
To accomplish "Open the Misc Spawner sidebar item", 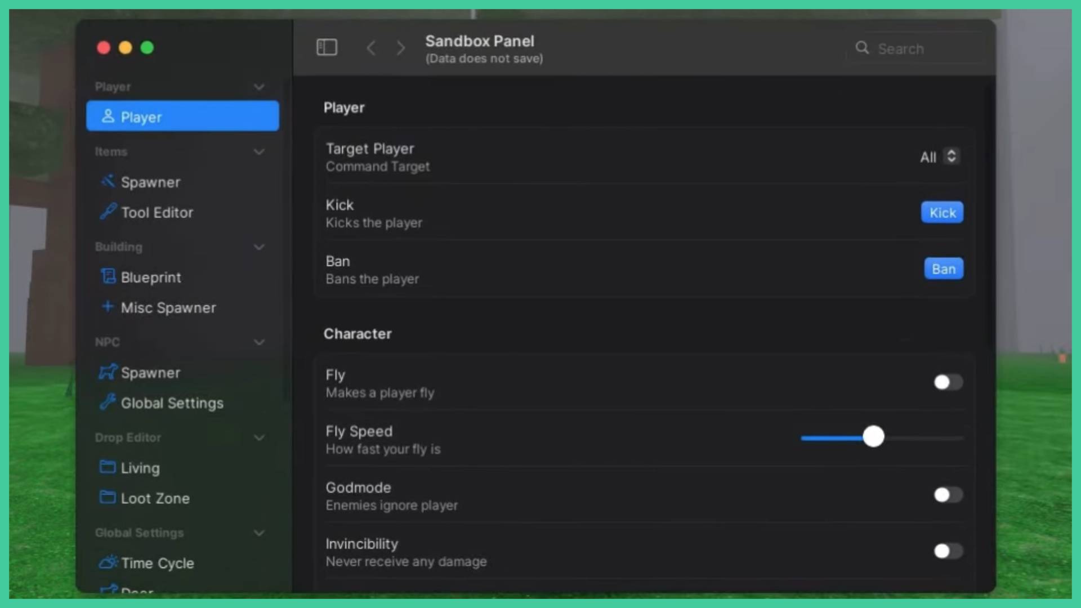I will point(168,307).
